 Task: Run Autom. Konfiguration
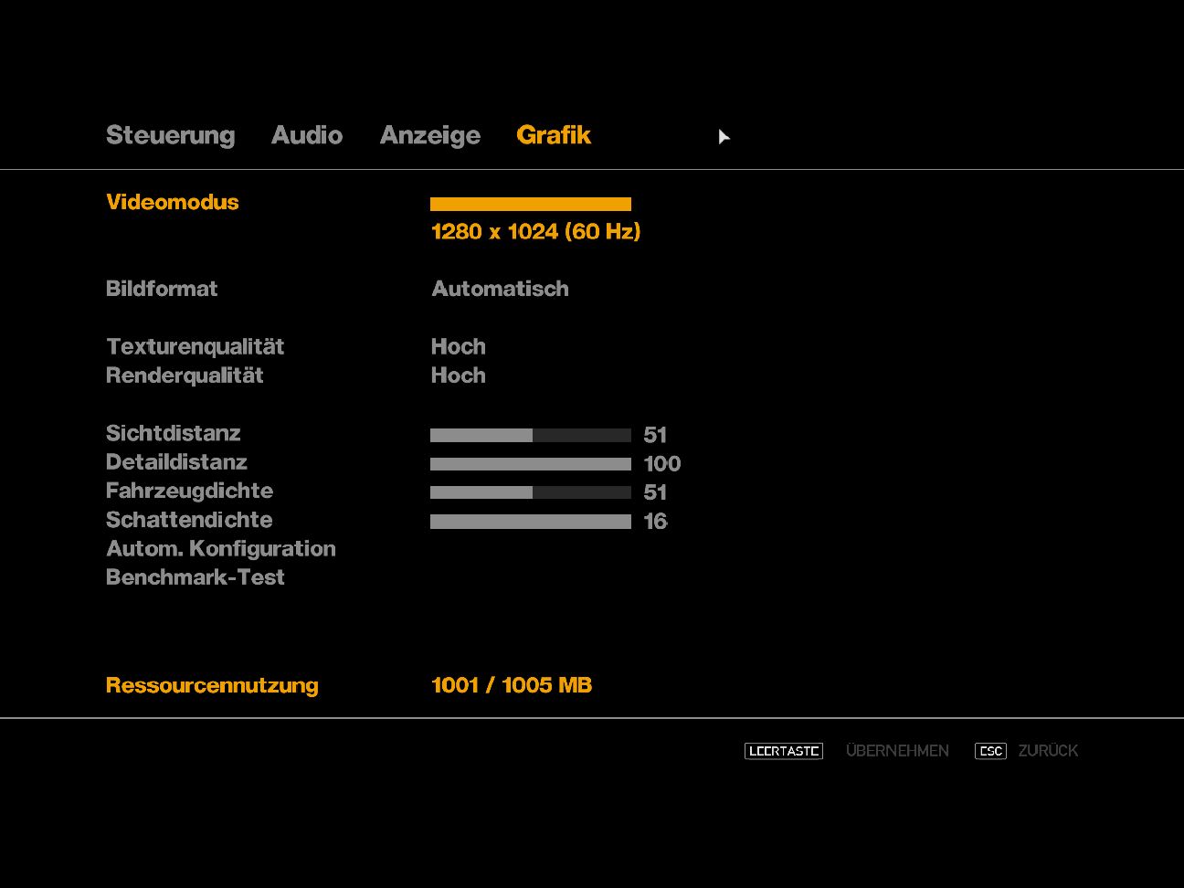[x=221, y=548]
